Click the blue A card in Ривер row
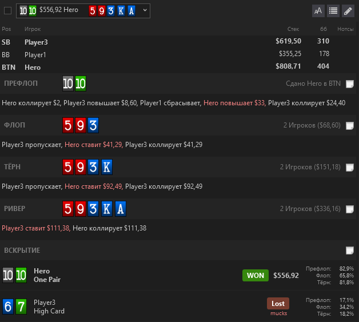This screenshot has width=359, height=322. [x=121, y=209]
